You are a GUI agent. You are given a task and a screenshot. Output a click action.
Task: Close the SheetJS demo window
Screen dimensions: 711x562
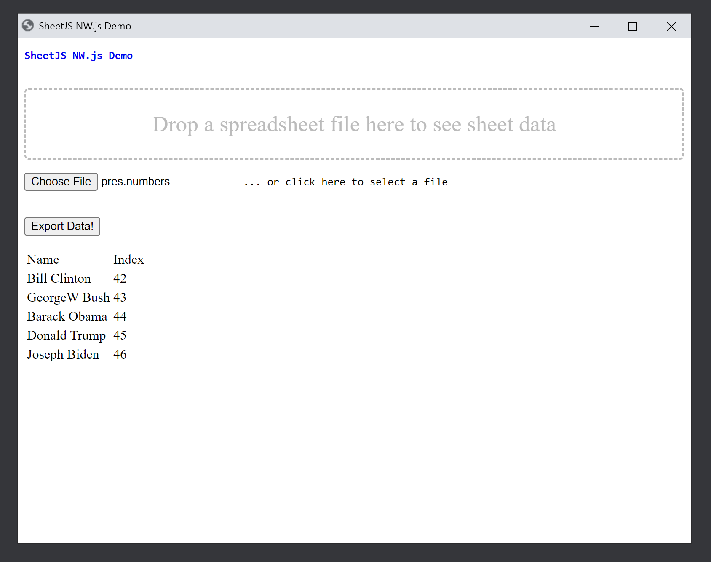[671, 26]
